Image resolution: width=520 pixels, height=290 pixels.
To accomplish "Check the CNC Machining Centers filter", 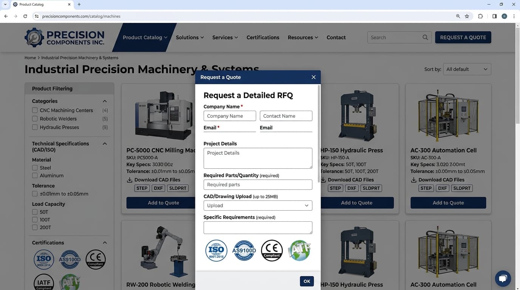I will (35, 110).
